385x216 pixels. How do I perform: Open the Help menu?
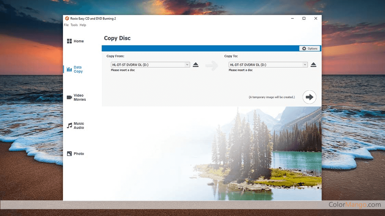[83, 25]
